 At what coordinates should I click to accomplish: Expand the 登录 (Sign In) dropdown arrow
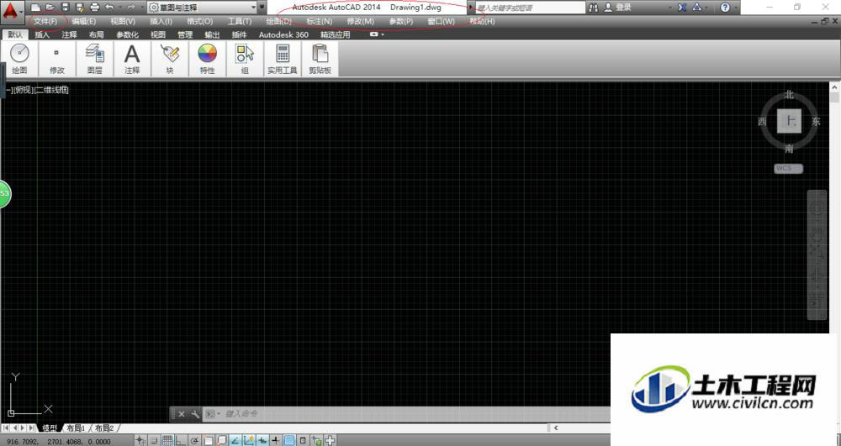[670, 8]
